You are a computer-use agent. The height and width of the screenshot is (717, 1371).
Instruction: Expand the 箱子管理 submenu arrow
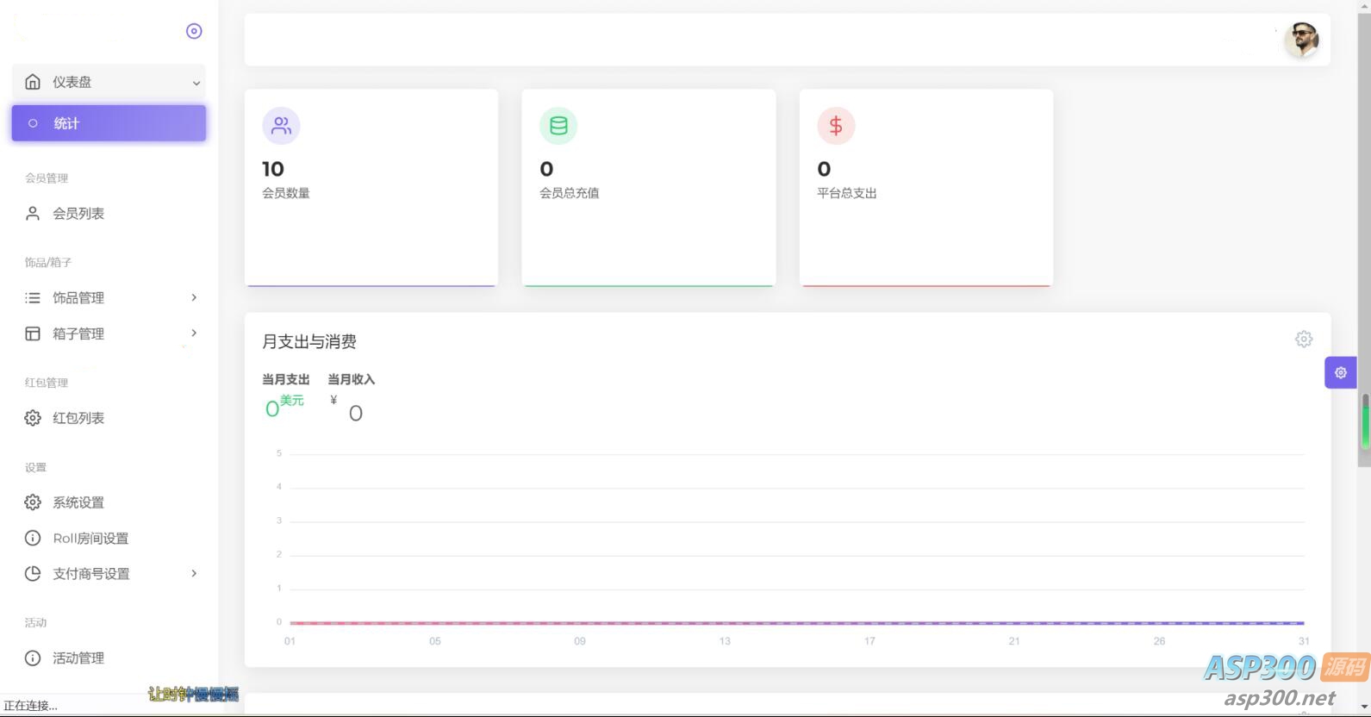point(194,334)
